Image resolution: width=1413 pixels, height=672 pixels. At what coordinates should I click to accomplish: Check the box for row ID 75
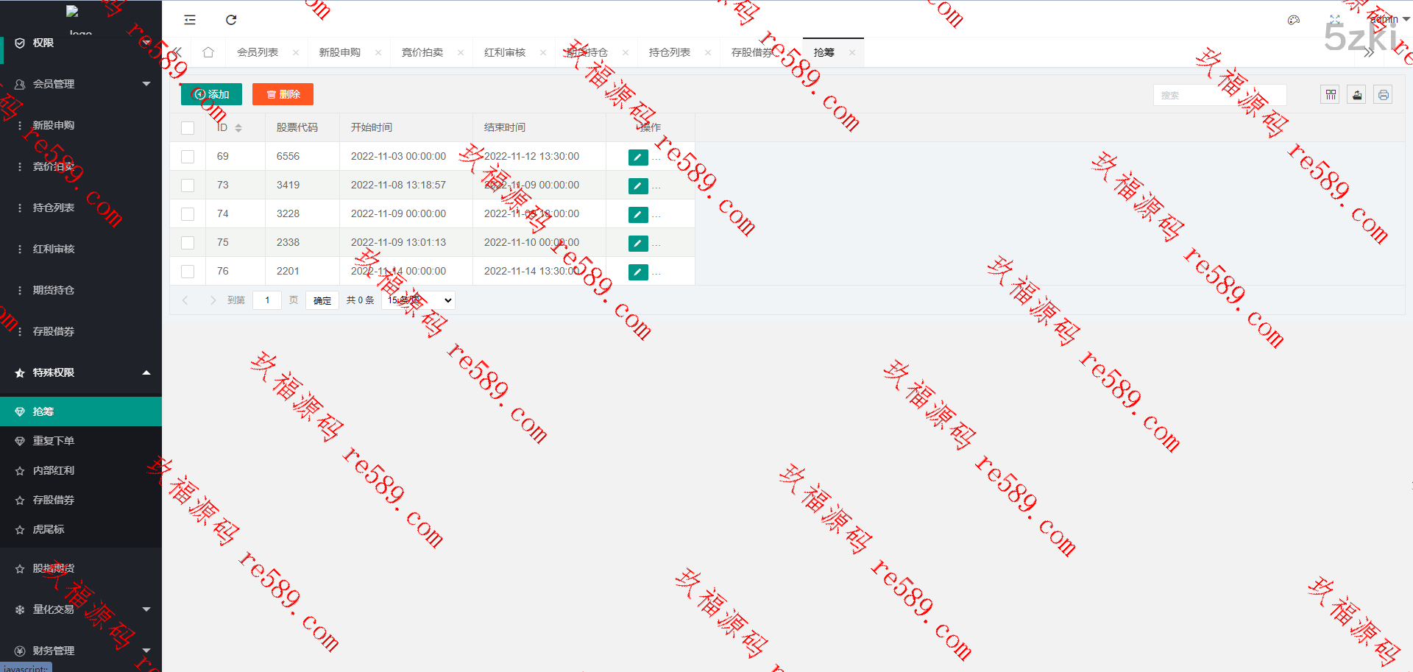pyautogui.click(x=188, y=243)
